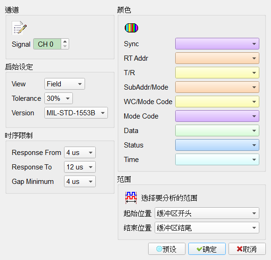
Task: Cancel with the 取消 button
Action: [247, 249]
